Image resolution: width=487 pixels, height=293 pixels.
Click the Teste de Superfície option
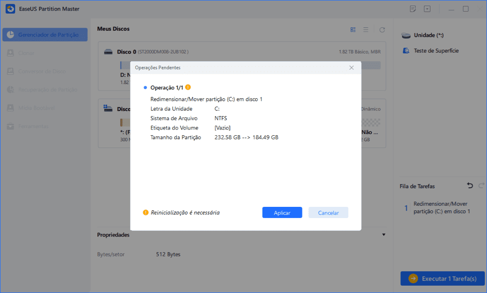[x=436, y=51]
